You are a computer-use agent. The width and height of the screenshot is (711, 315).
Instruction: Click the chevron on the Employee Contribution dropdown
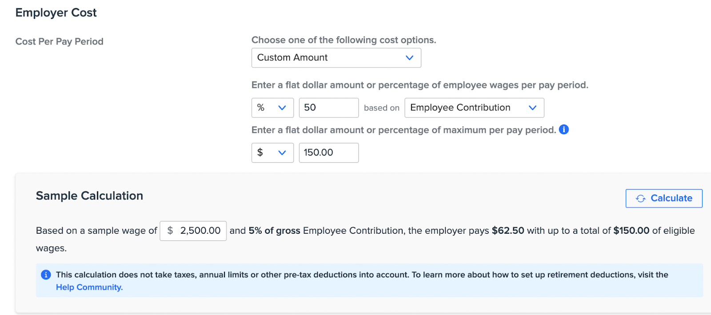pyautogui.click(x=533, y=108)
